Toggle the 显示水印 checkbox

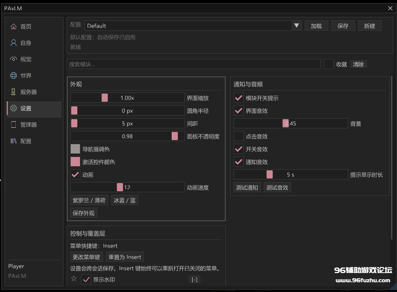click(x=86, y=279)
